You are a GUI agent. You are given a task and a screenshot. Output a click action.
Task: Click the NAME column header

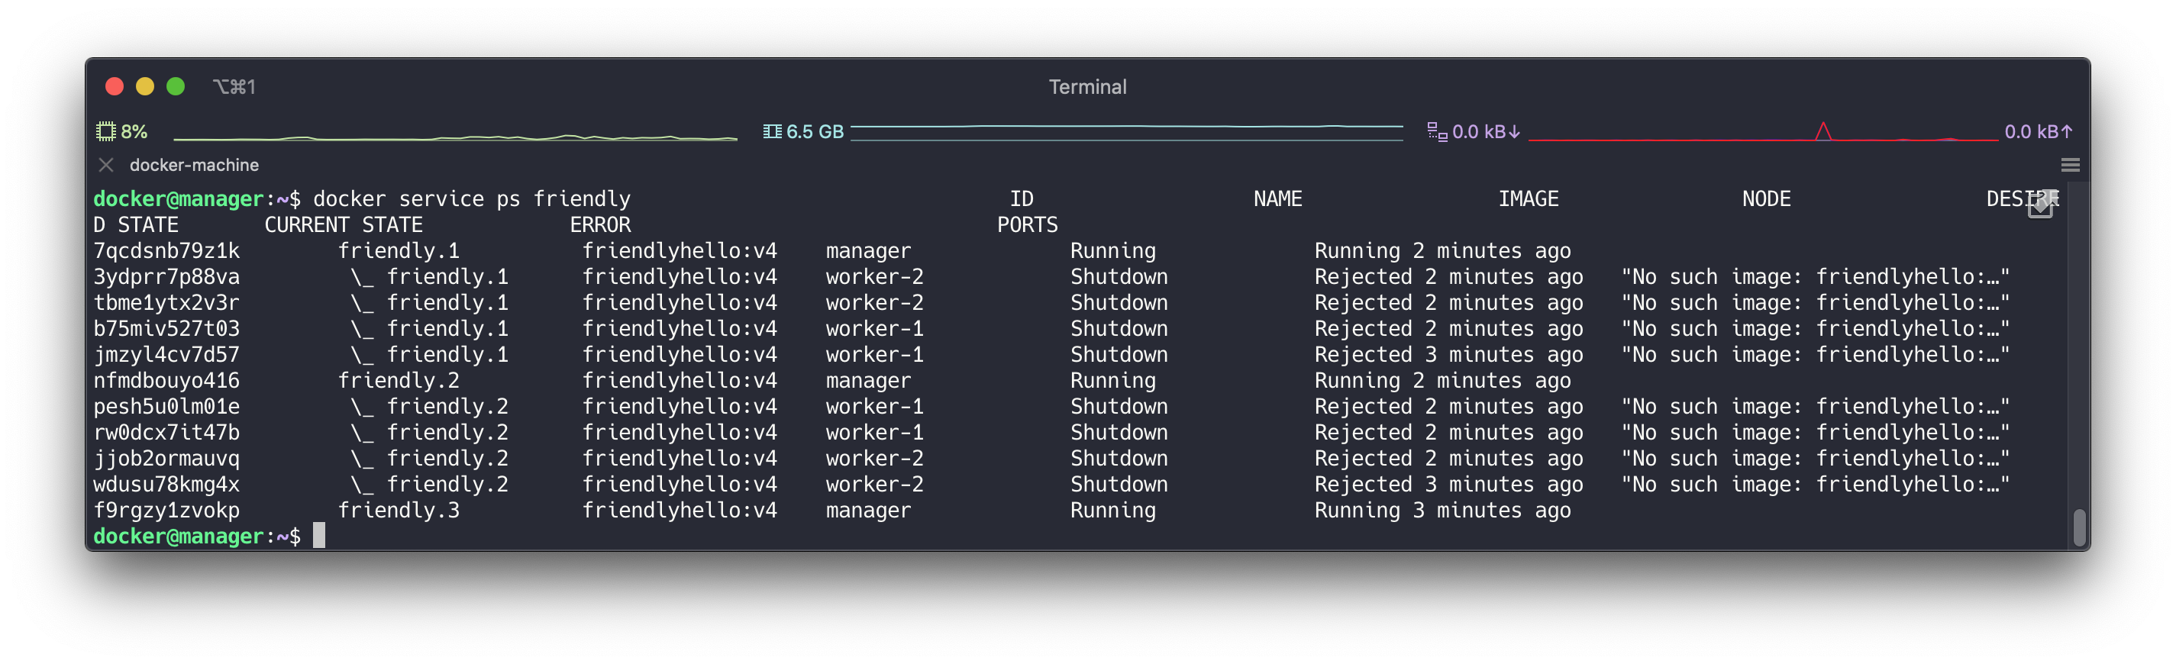(x=1277, y=198)
